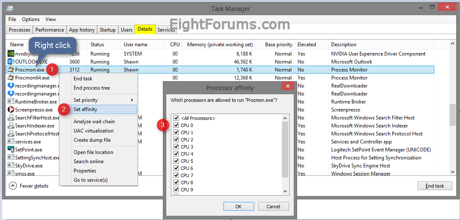Uncheck the CPU 0 checkbox
The width and height of the screenshot is (460, 220).
pyautogui.click(x=176, y=125)
